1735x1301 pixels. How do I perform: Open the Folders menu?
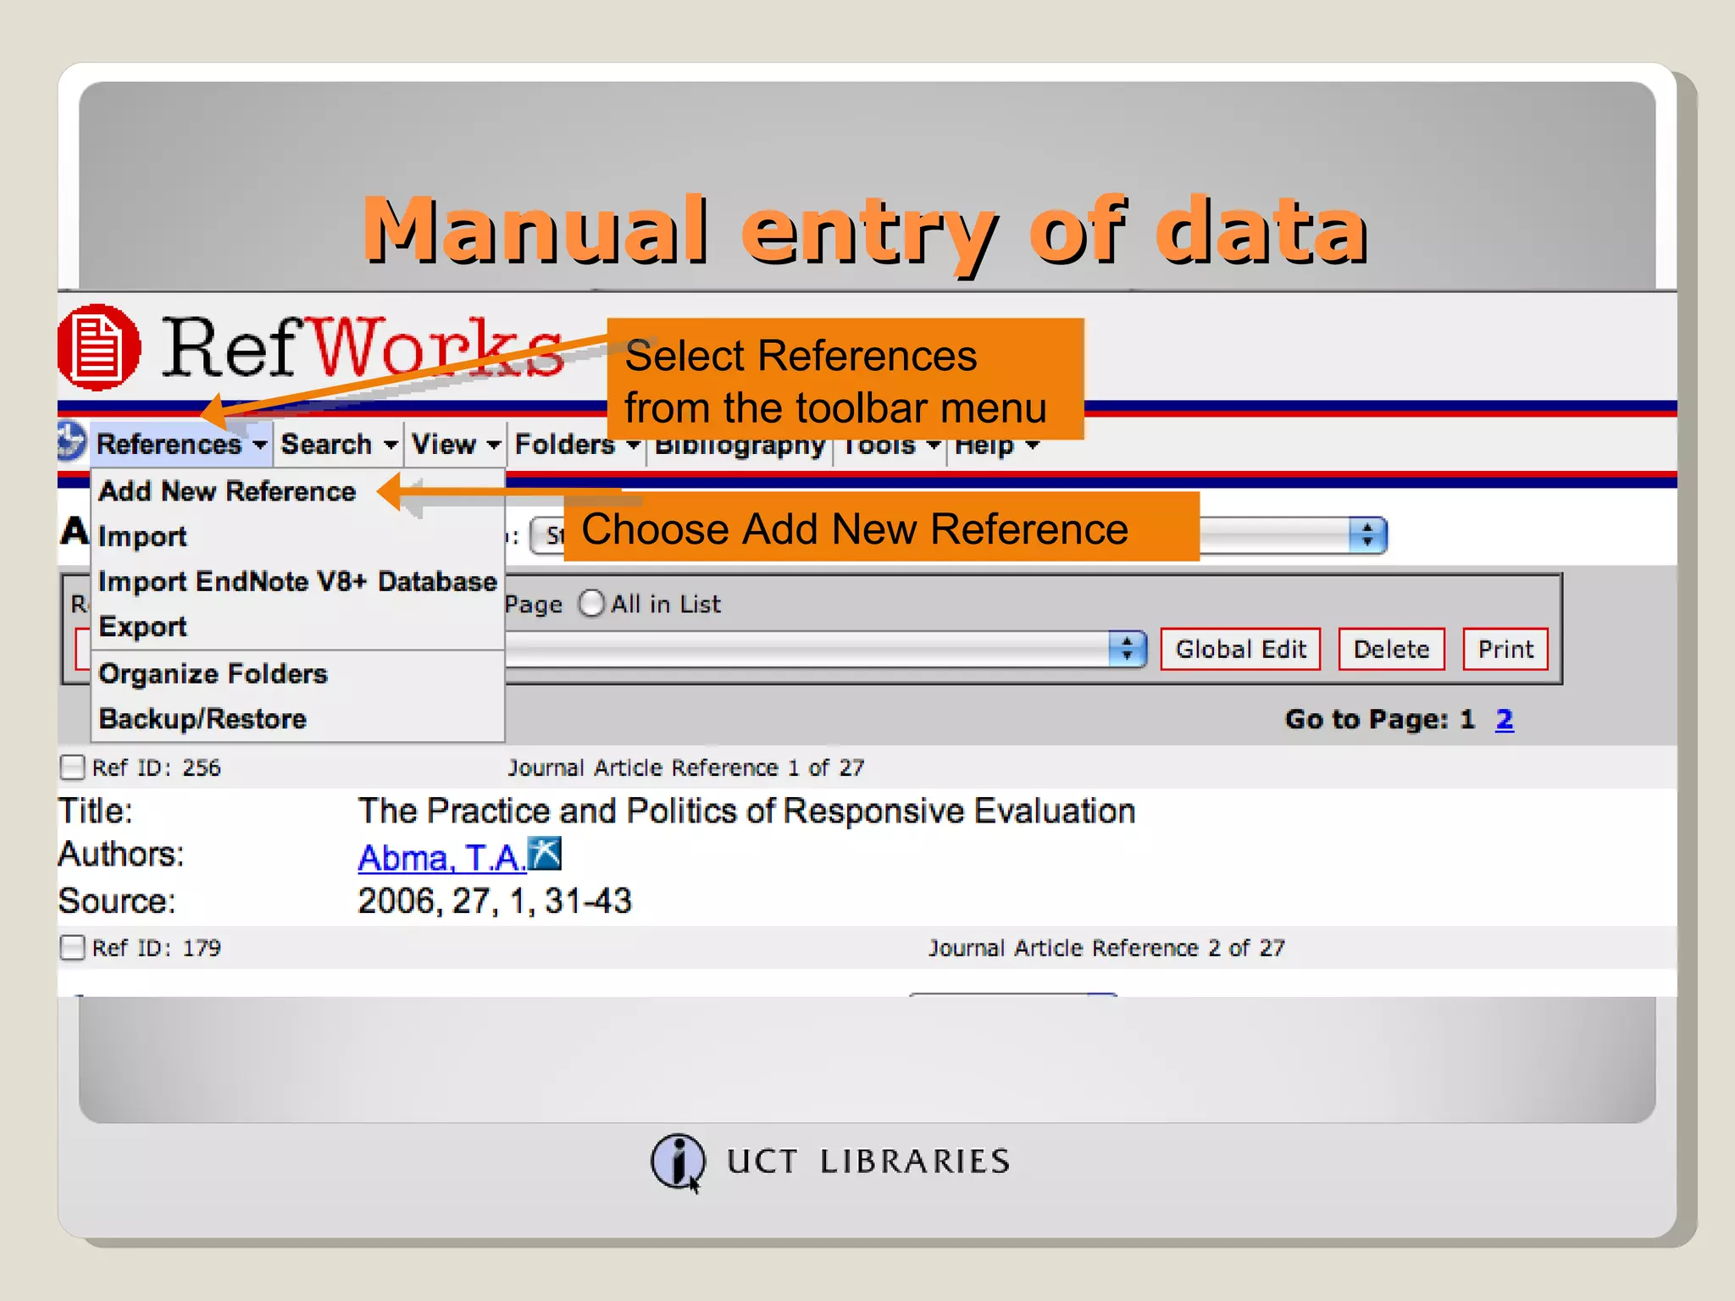(x=576, y=444)
